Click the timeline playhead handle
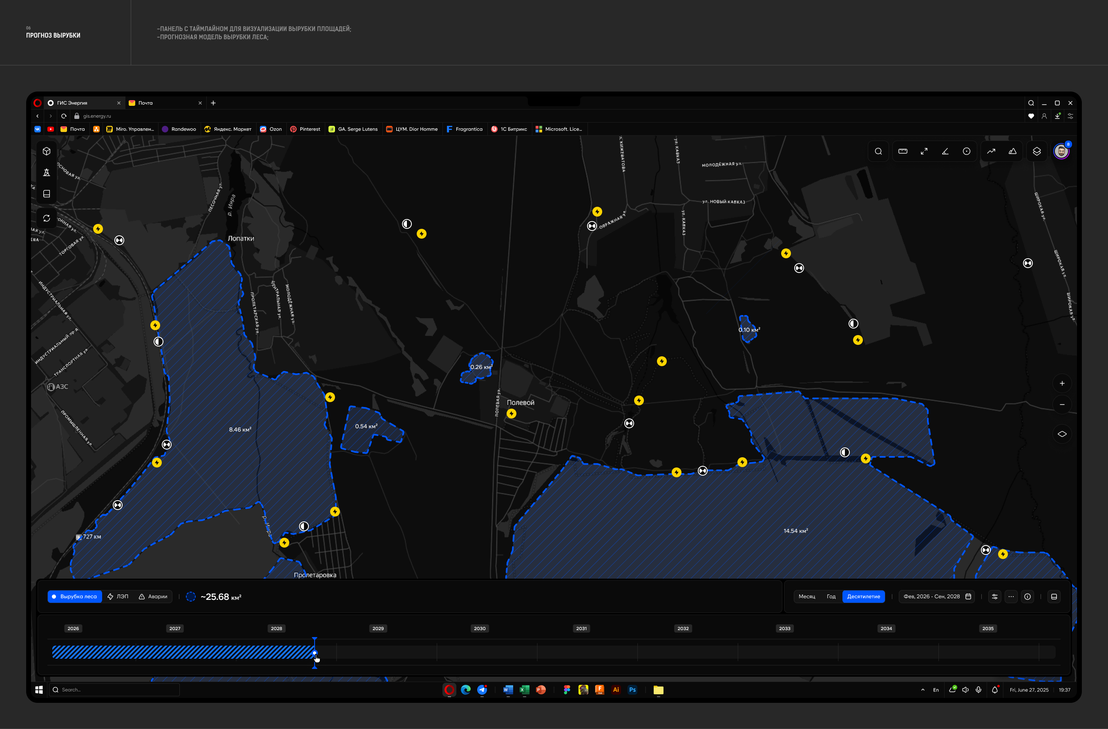Image resolution: width=1108 pixels, height=729 pixels. click(315, 653)
